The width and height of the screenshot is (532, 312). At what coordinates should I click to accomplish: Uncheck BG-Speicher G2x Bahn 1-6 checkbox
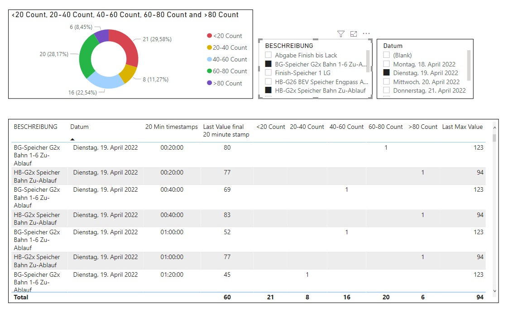(x=268, y=64)
